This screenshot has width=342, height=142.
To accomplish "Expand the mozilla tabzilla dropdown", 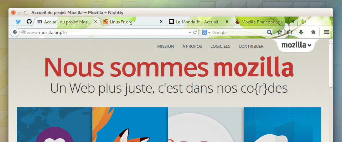I will pos(296,45).
